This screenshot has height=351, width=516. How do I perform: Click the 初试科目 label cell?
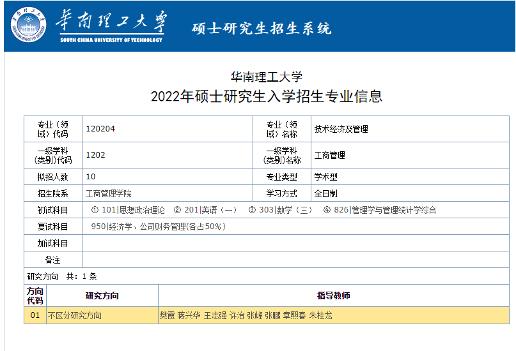pos(53,210)
